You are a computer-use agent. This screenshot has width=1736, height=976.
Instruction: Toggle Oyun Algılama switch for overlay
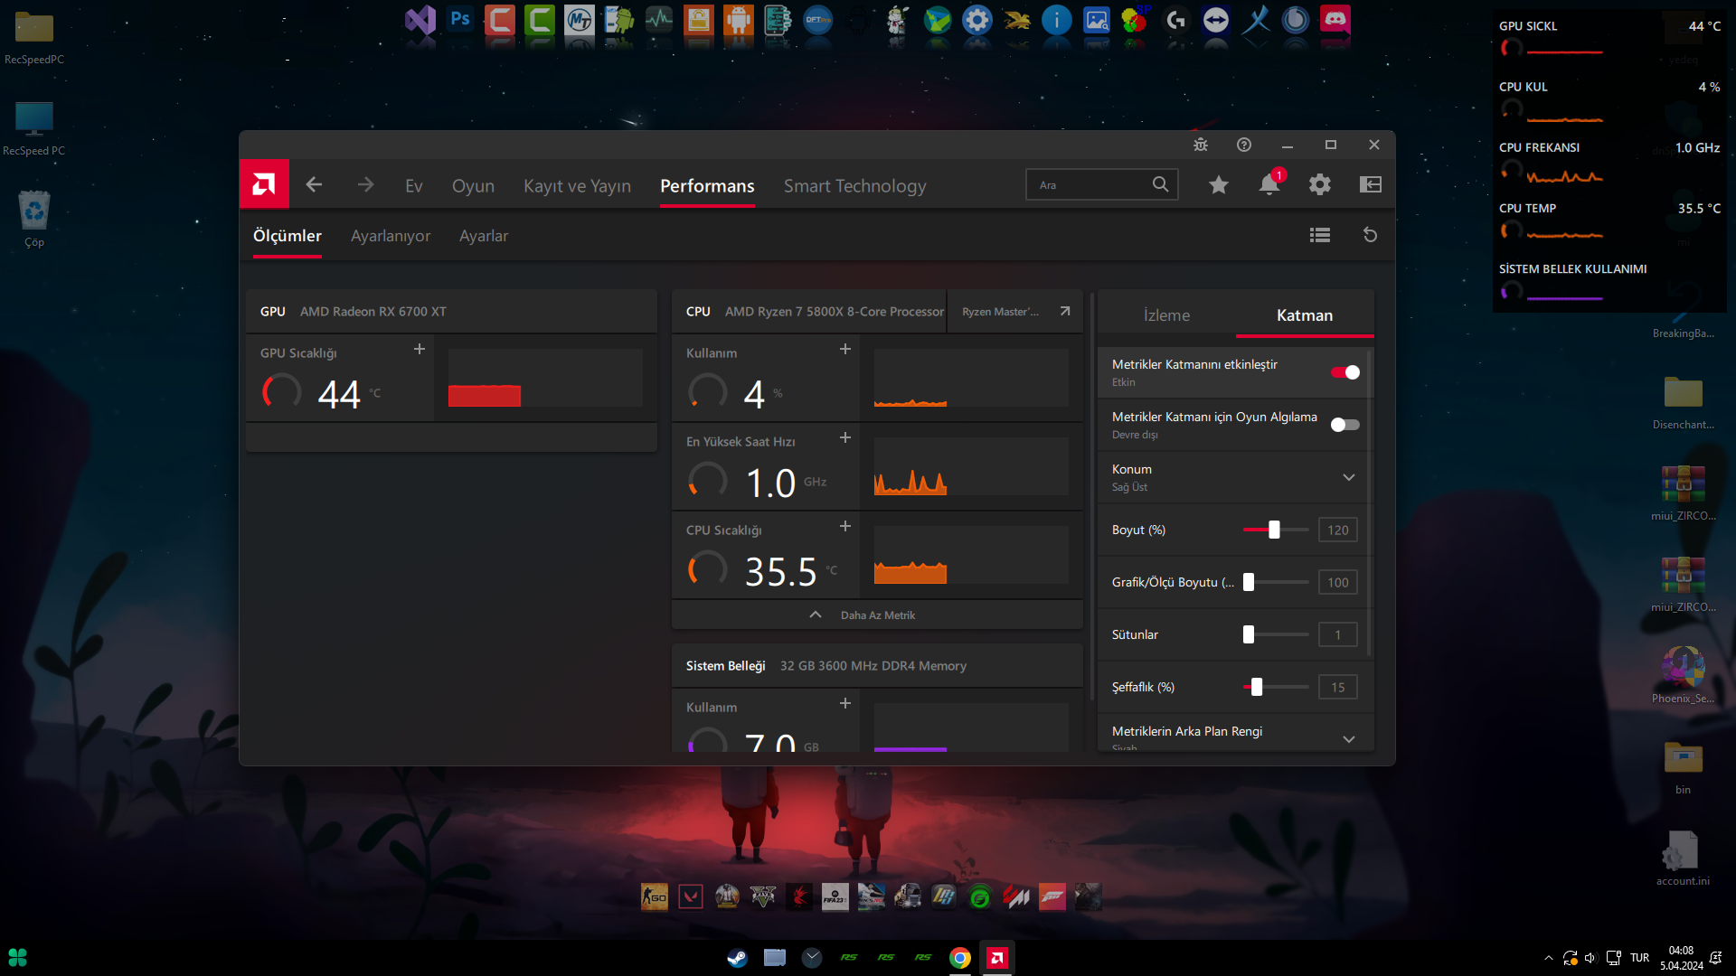click(1345, 425)
